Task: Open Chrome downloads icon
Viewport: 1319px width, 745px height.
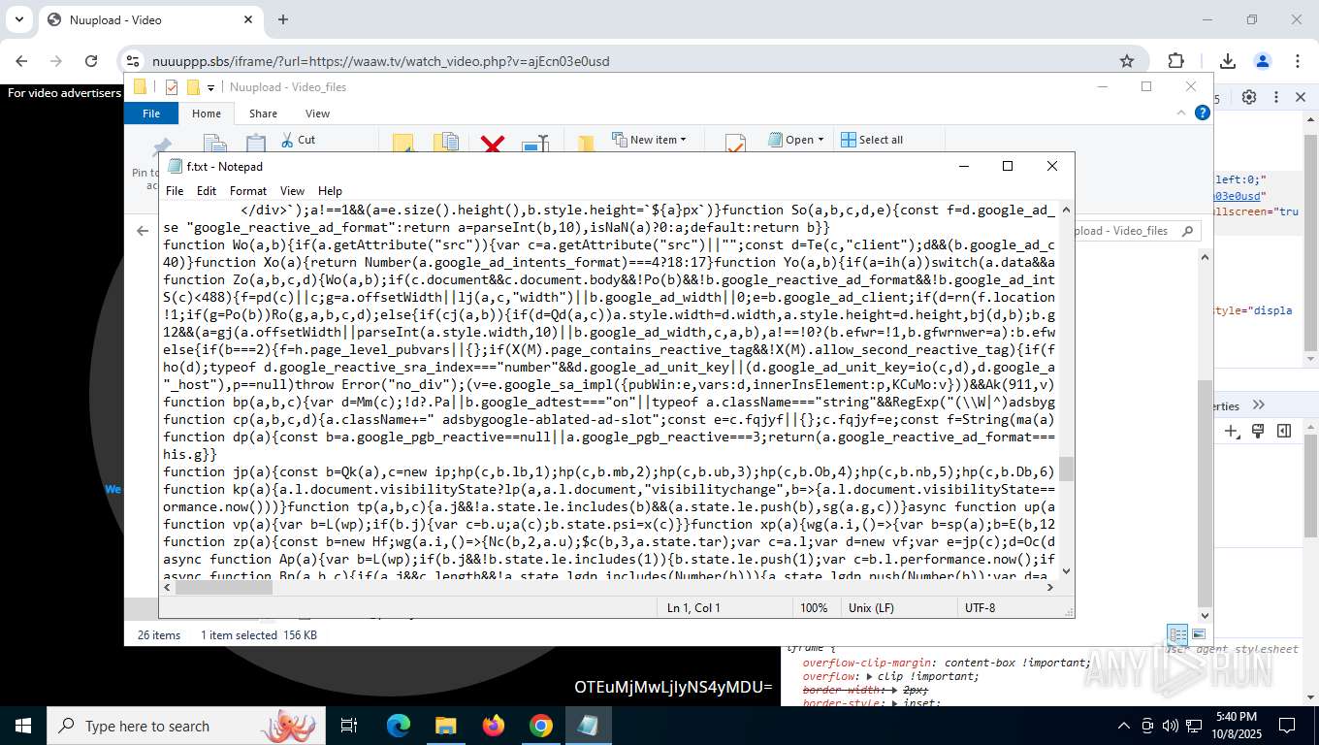Action: click(1228, 61)
